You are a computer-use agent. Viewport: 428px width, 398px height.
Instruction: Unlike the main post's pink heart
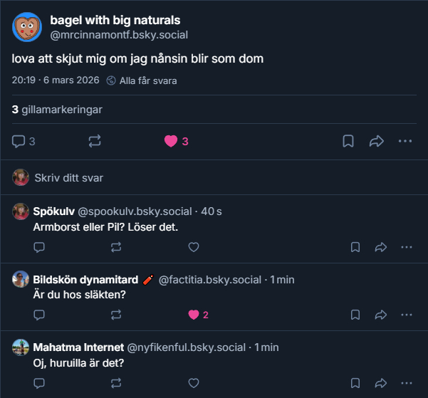171,141
